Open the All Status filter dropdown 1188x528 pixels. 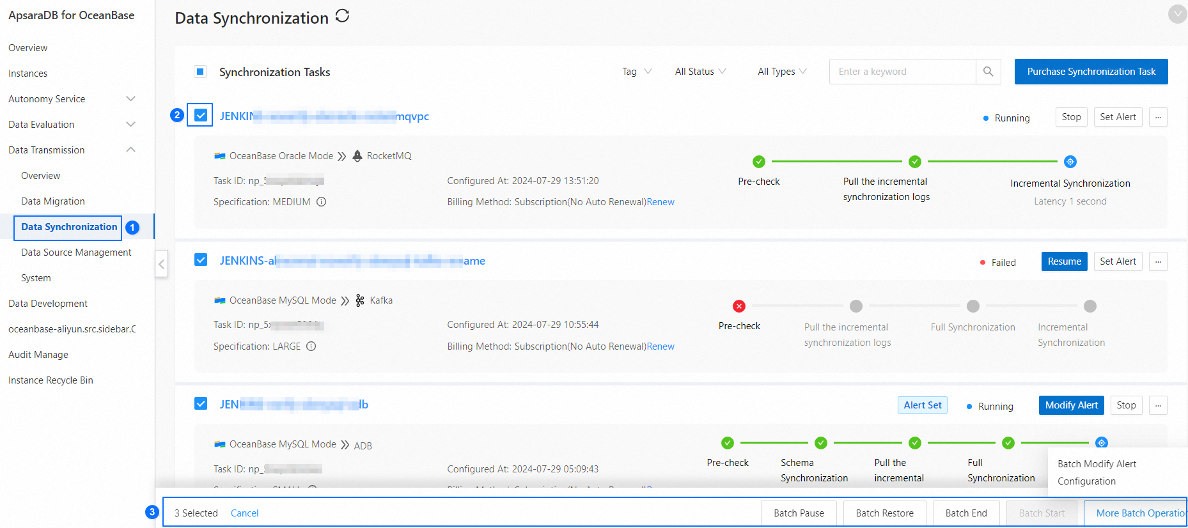(x=701, y=72)
